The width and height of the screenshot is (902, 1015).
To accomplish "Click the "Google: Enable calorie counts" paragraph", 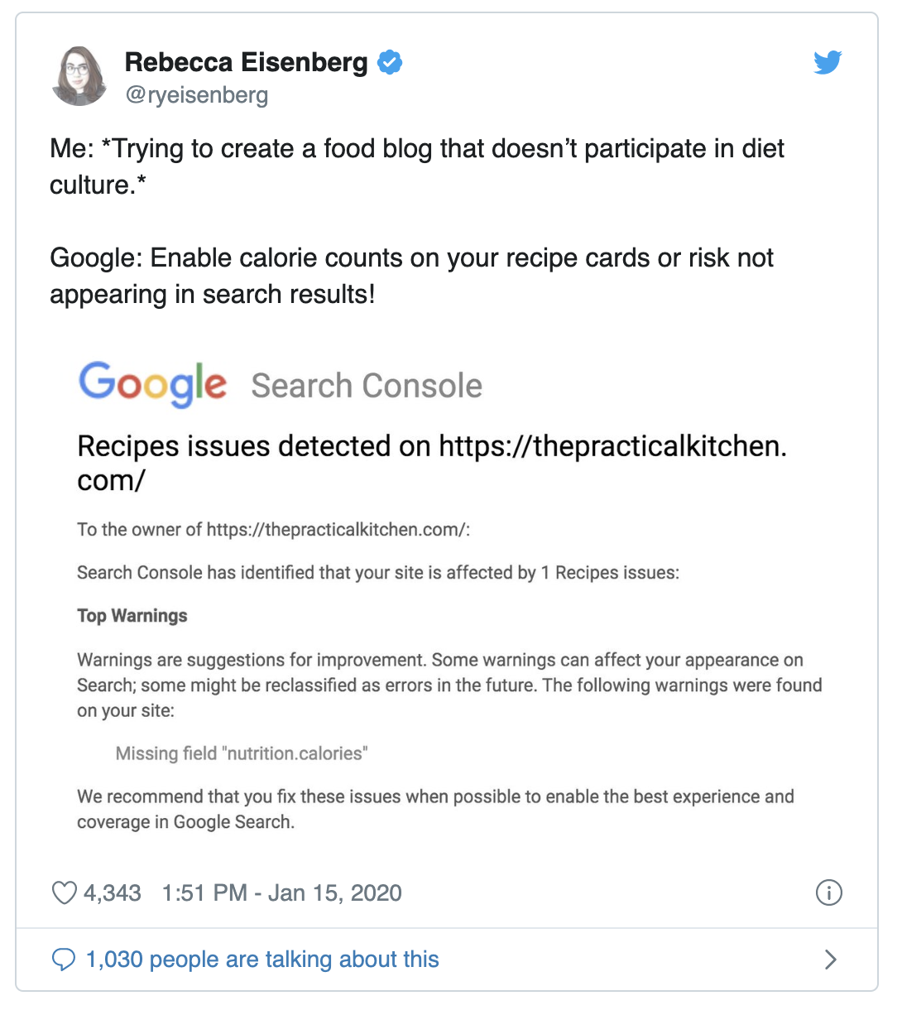I will [411, 276].
